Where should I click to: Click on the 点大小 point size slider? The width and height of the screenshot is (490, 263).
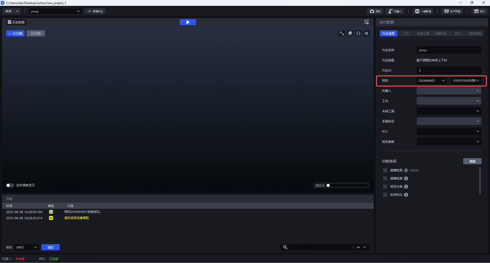[348, 185]
